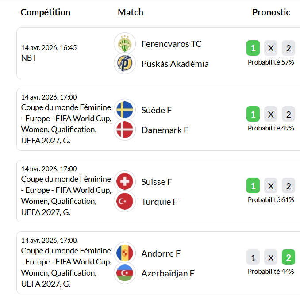The width and height of the screenshot is (300, 295).
Task: Choose draw X for Ferencvaros match
Action: click(271, 48)
